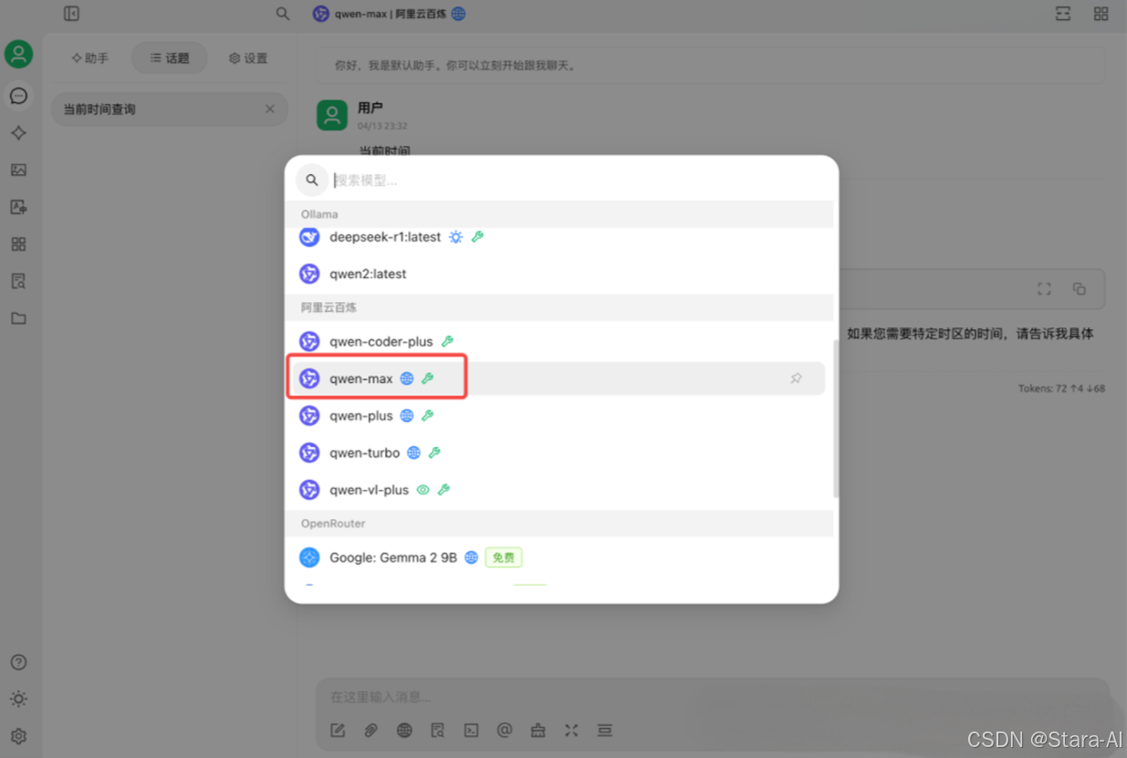This screenshot has height=758, width=1127.
Task: Select the qwen-max model
Action: pos(558,379)
